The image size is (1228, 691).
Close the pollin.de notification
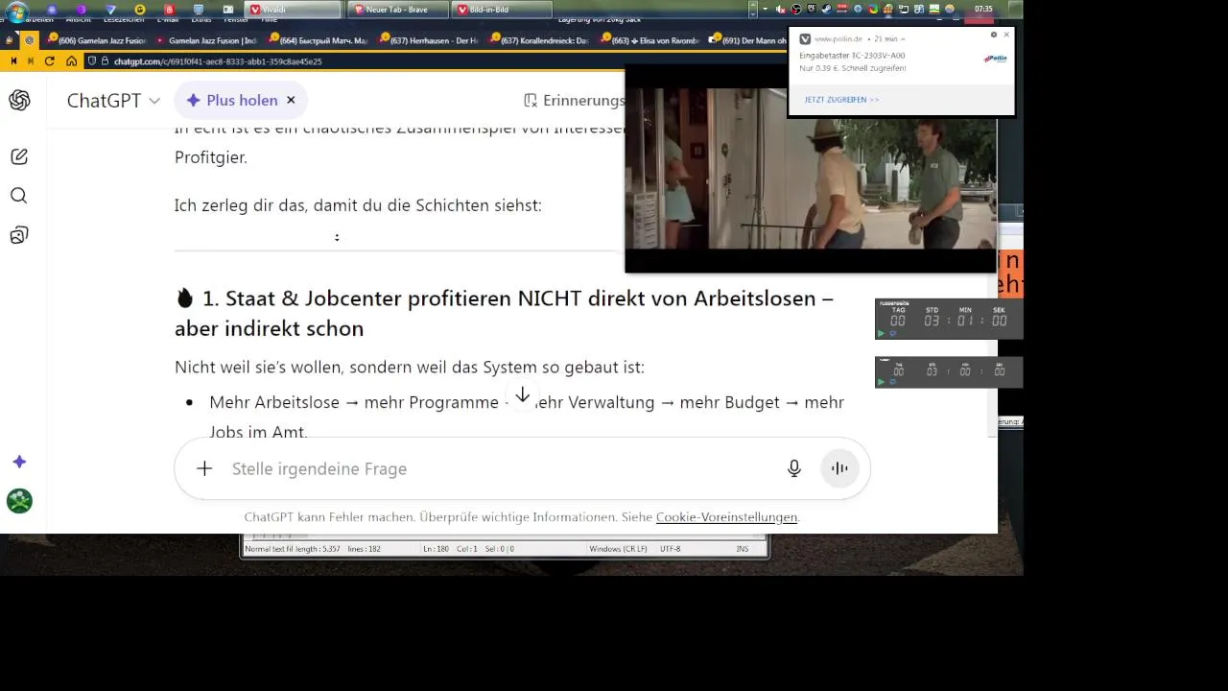(x=1006, y=35)
